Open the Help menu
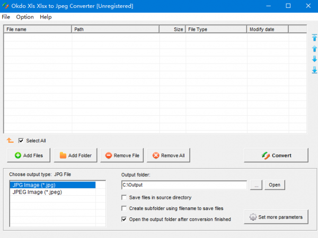Image resolution: width=318 pixels, height=238 pixels. point(46,17)
